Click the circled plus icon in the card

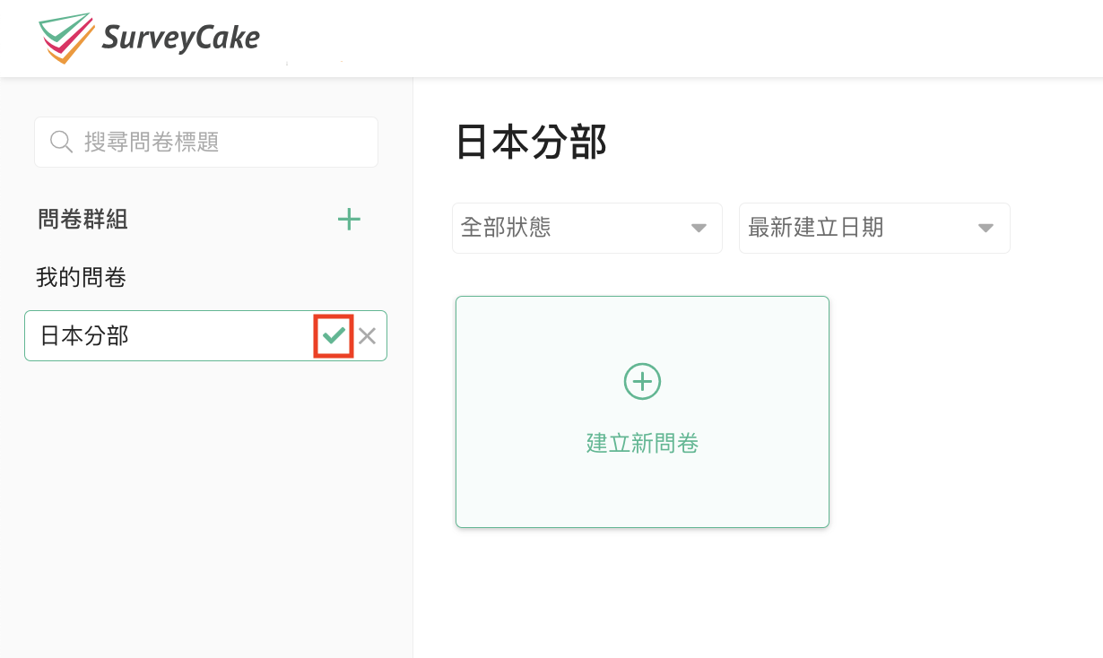[642, 382]
